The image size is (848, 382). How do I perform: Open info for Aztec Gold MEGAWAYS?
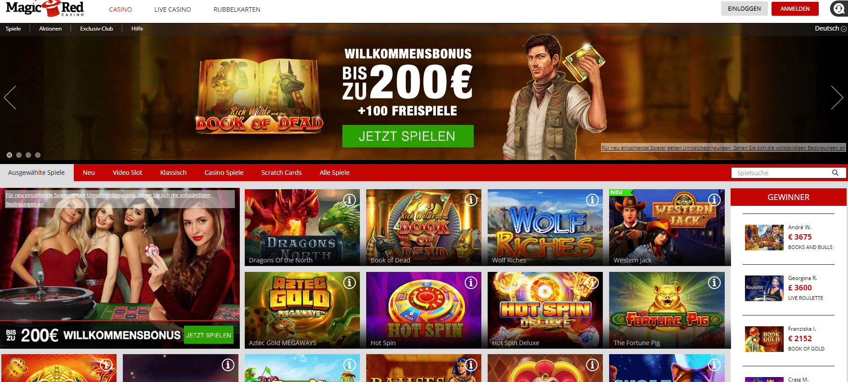pyautogui.click(x=350, y=283)
